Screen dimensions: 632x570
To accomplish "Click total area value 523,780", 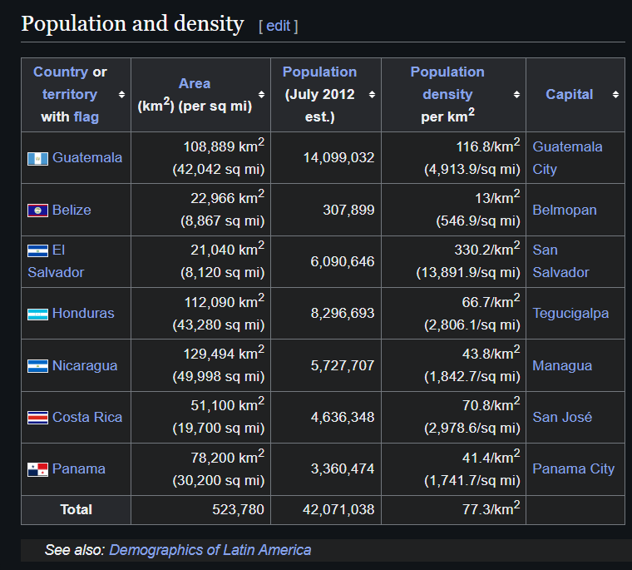I will click(x=238, y=509).
